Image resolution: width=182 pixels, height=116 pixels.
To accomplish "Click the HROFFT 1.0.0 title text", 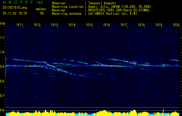I will 23,2.
